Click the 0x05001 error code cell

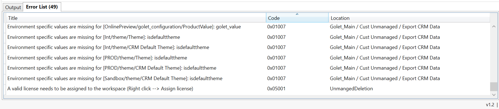[276, 89]
